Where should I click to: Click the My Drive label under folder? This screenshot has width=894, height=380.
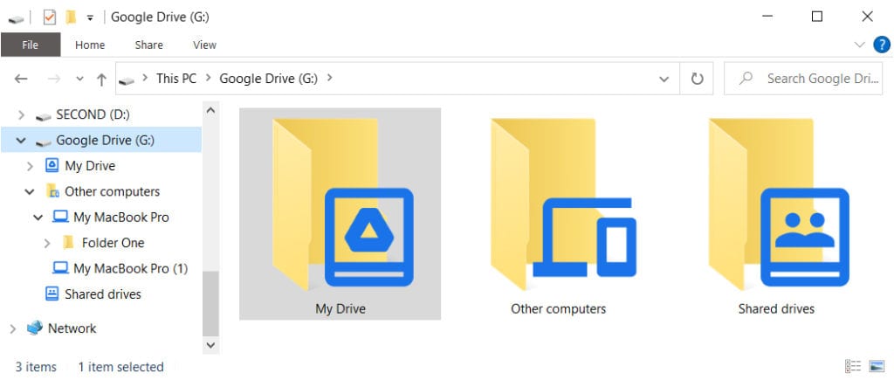[340, 309]
